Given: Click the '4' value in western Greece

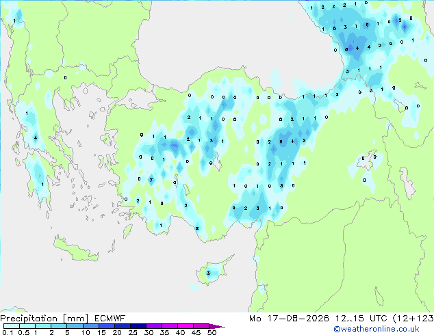Looking at the screenshot, I should 36,137.
